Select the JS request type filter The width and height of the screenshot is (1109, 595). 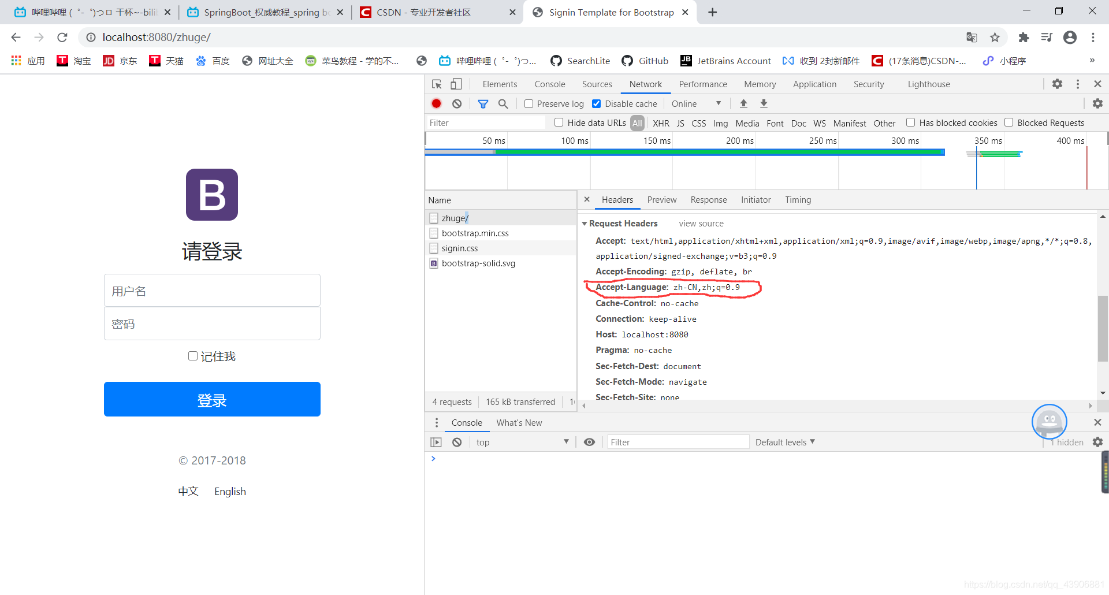click(x=680, y=123)
